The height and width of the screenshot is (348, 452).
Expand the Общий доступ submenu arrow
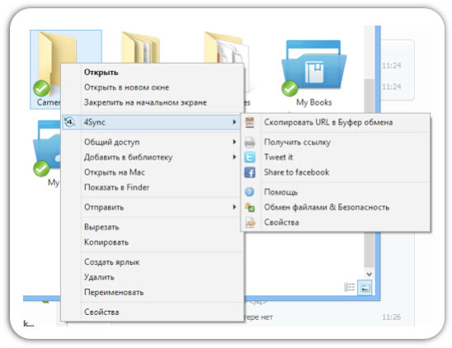234,142
